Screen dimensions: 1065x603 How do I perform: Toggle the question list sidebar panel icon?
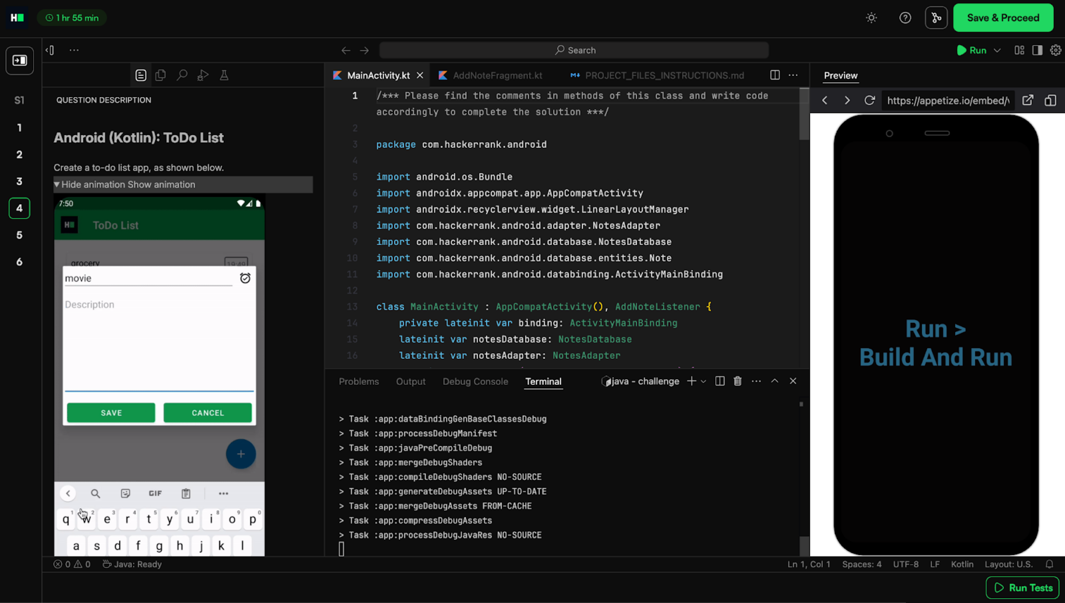(x=19, y=61)
